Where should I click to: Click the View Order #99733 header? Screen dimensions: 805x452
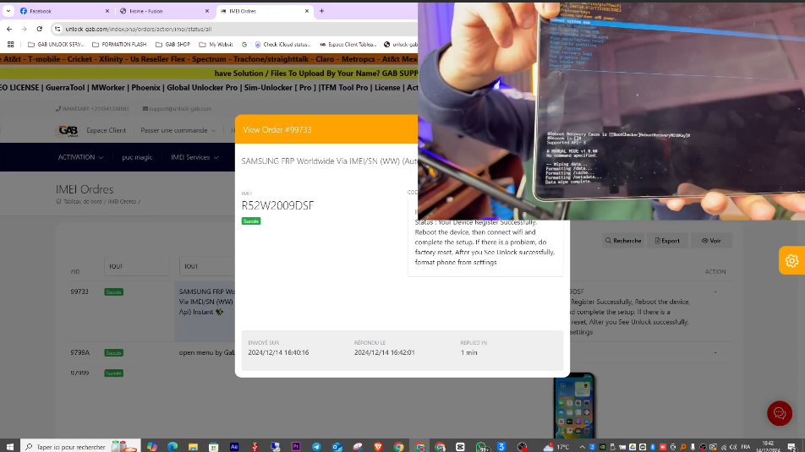pyautogui.click(x=277, y=130)
